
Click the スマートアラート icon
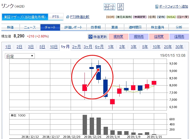tap(110, 7)
